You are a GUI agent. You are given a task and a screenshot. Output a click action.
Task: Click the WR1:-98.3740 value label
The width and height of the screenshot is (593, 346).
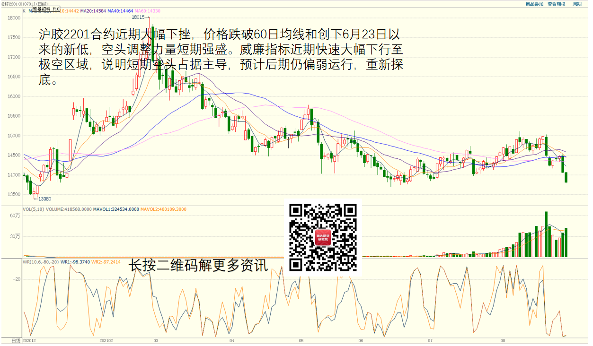tap(77, 262)
